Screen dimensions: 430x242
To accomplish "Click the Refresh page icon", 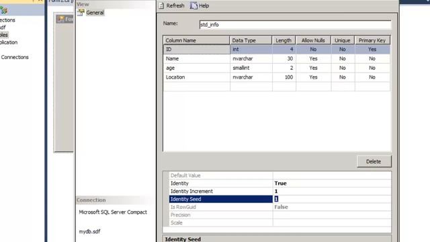I will click(161, 5).
